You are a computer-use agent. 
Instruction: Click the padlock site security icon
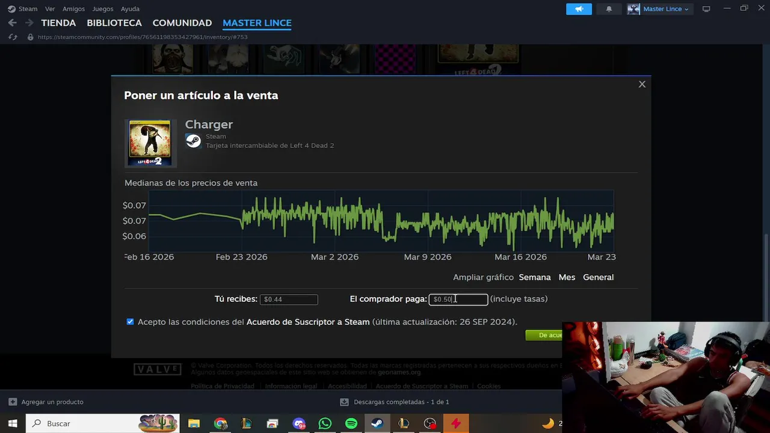point(30,37)
